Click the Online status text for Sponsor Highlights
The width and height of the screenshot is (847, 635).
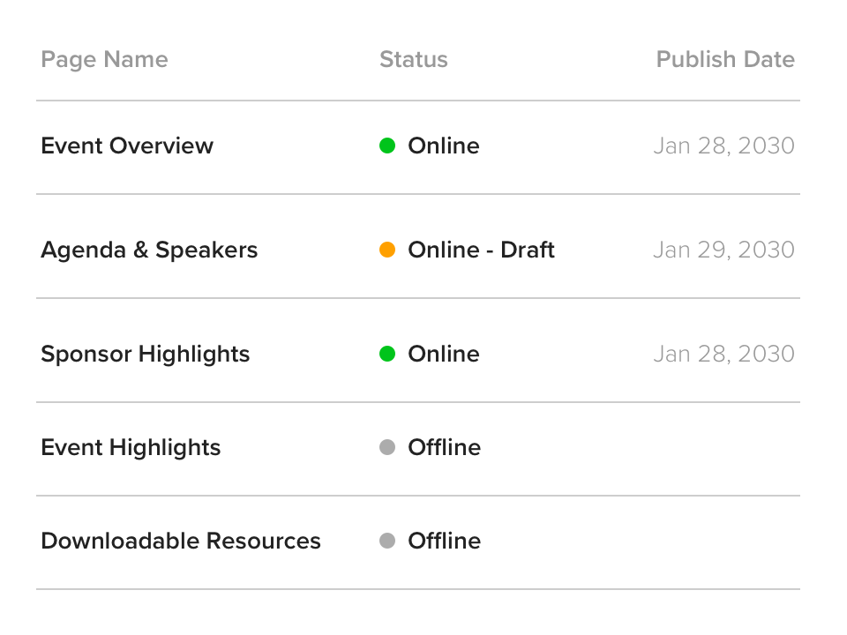pos(443,354)
